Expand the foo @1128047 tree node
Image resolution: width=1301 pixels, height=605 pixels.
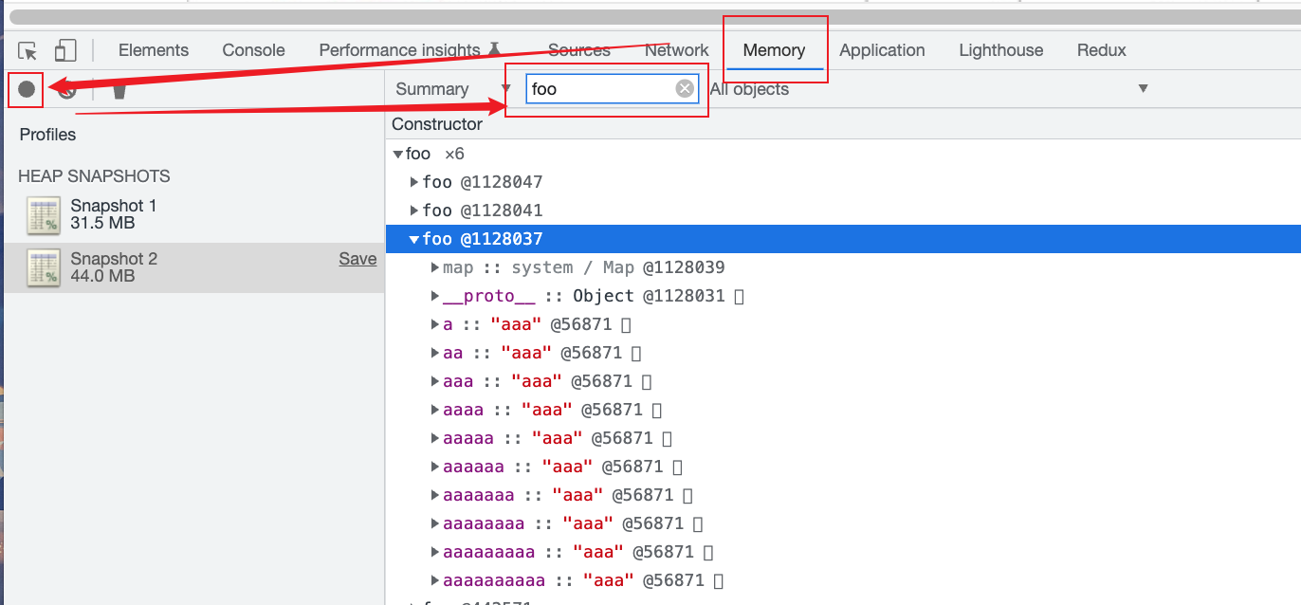(414, 182)
